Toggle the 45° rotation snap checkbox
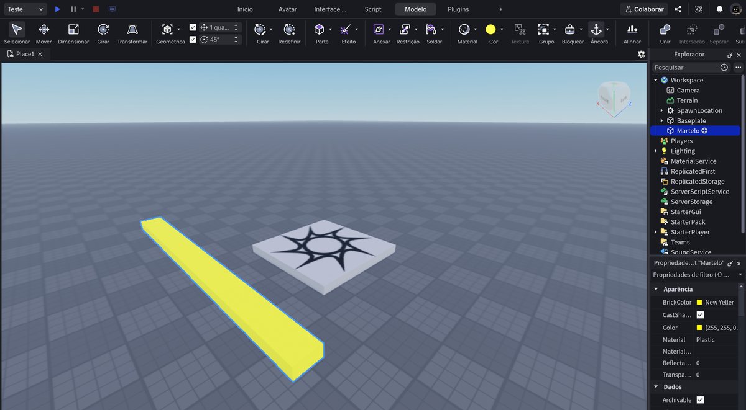 click(x=193, y=39)
